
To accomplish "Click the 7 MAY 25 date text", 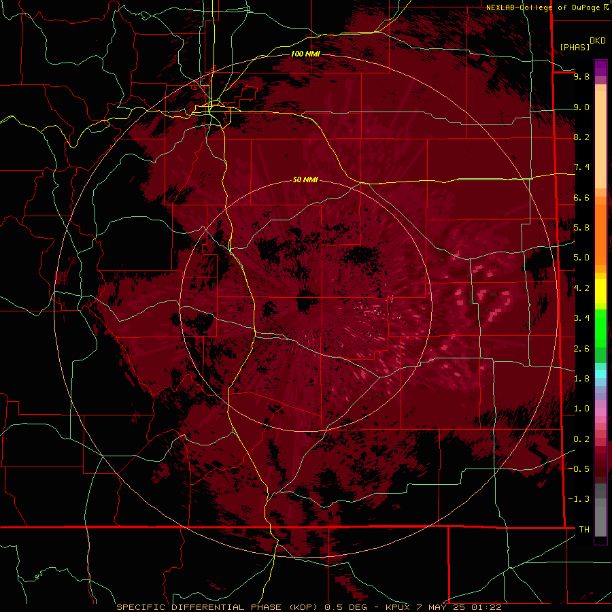I will point(441,607).
